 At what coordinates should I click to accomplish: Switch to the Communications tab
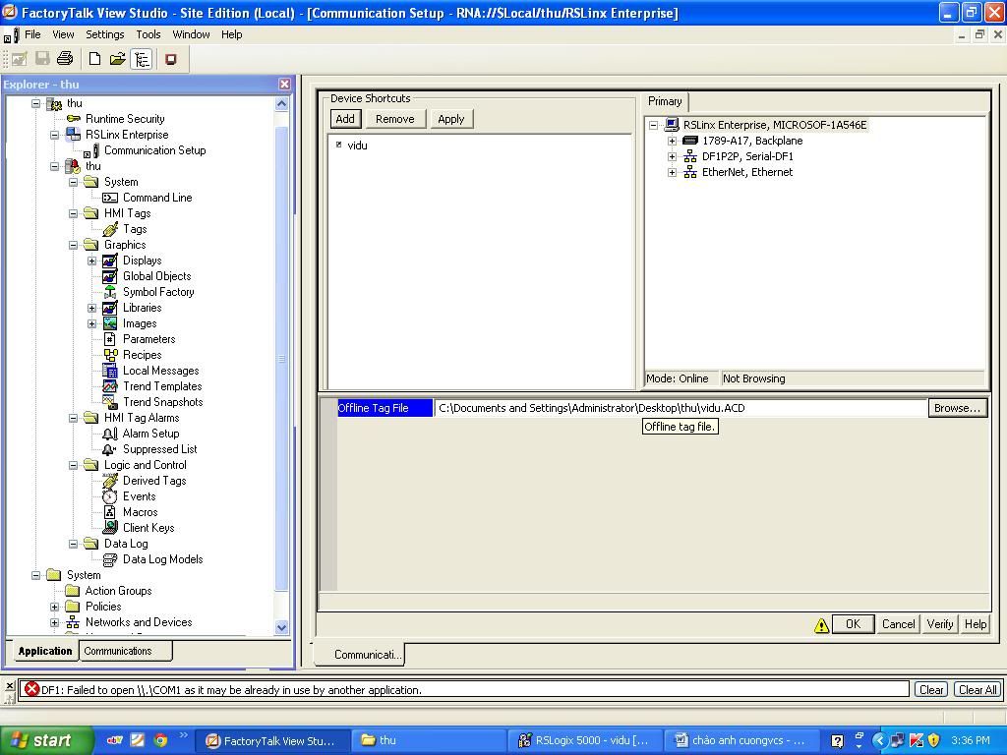(x=125, y=651)
